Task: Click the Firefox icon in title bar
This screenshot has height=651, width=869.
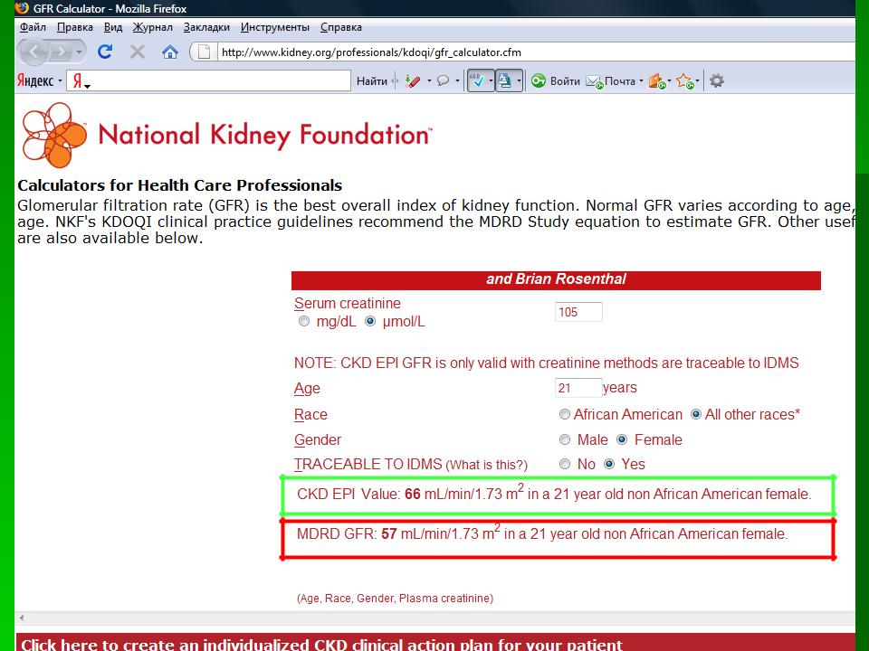Action: tap(22, 8)
